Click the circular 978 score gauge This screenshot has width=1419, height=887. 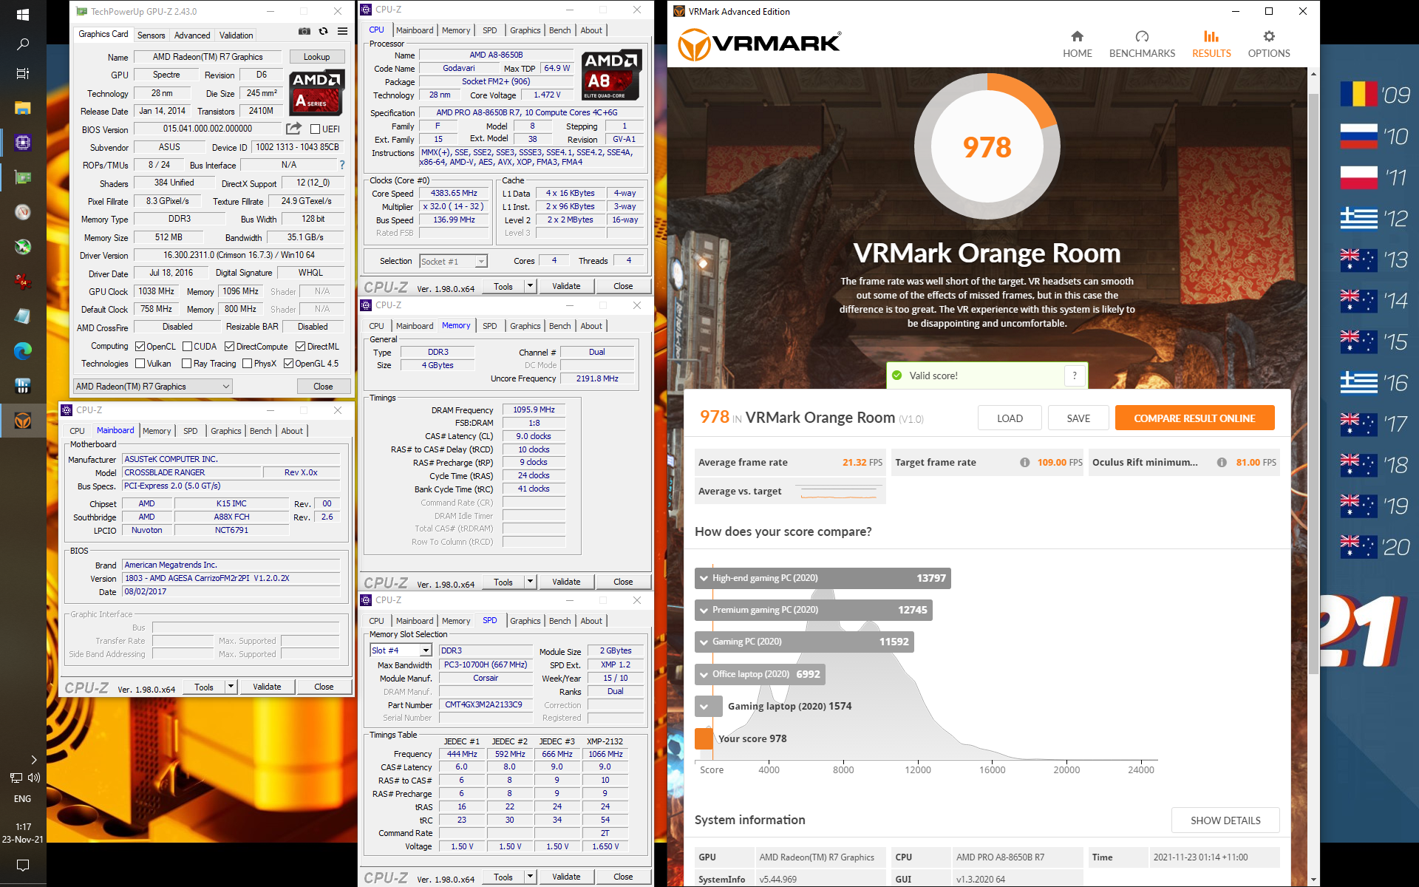pos(987,146)
